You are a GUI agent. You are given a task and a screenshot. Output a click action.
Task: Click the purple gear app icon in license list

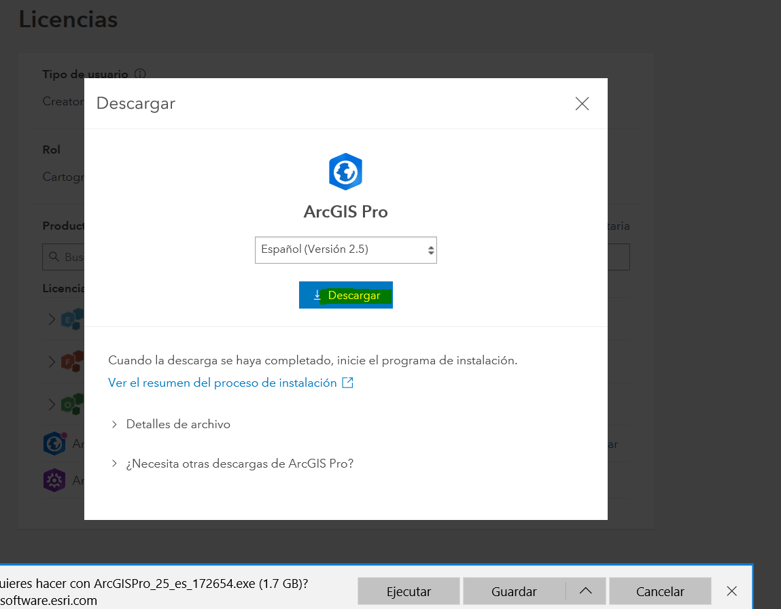[54, 481]
